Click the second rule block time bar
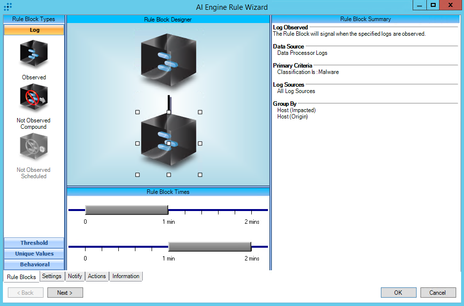 pyautogui.click(x=210, y=246)
